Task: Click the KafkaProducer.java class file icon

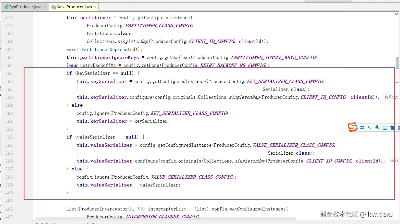Action: point(54,7)
